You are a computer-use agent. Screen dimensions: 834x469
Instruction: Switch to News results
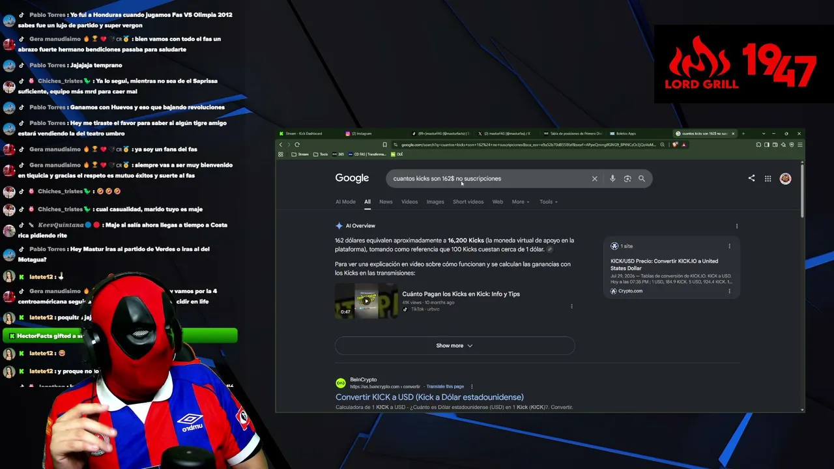pos(386,202)
